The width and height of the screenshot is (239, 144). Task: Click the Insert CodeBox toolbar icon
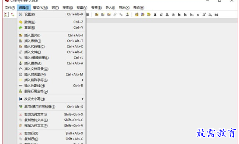tap(109, 15)
